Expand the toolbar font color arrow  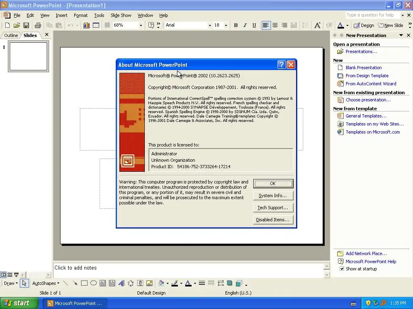347,25
